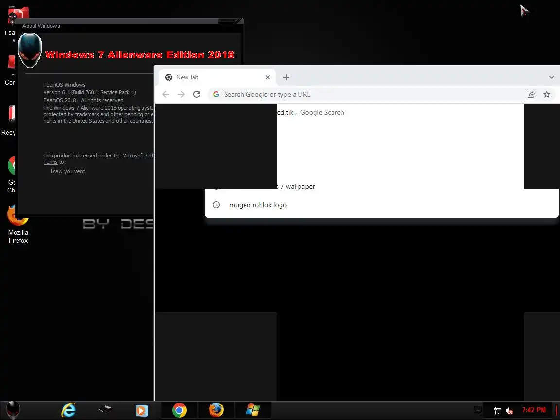Click the muted volume tray icon
560x420 pixels.
point(509,411)
